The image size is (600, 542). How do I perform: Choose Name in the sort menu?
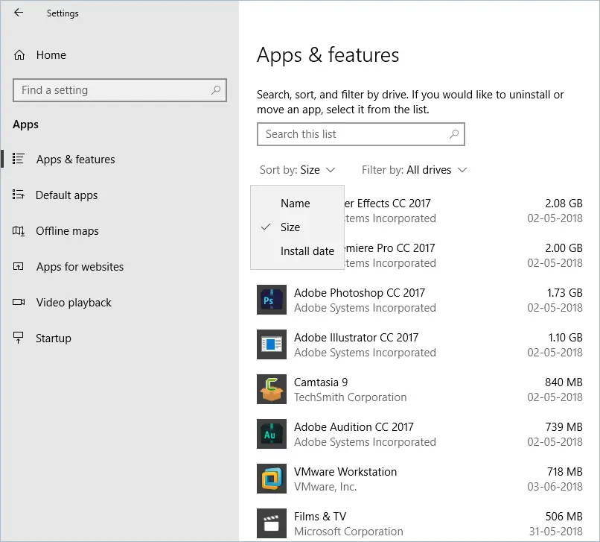click(297, 204)
